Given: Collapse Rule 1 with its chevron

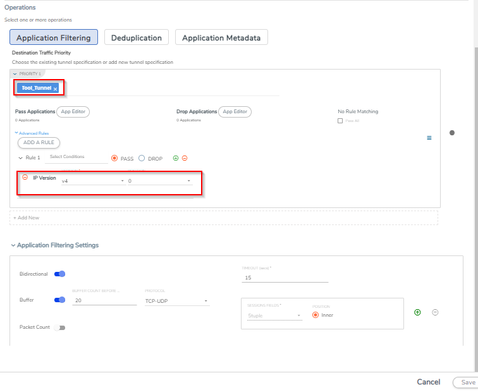Looking at the screenshot, I should [20, 158].
